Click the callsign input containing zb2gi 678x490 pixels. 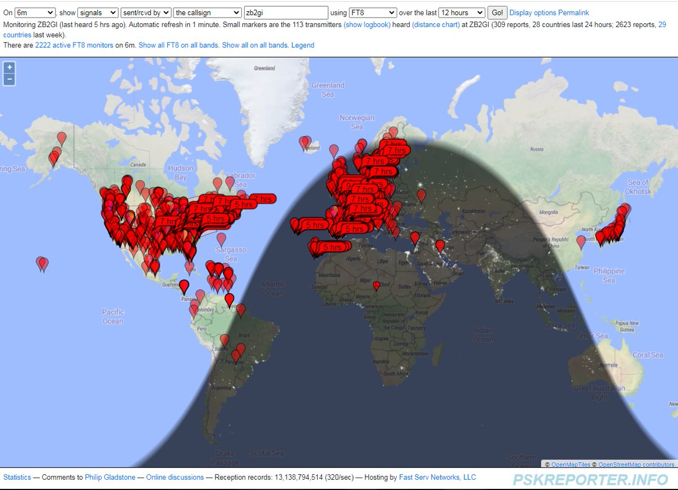click(x=286, y=12)
